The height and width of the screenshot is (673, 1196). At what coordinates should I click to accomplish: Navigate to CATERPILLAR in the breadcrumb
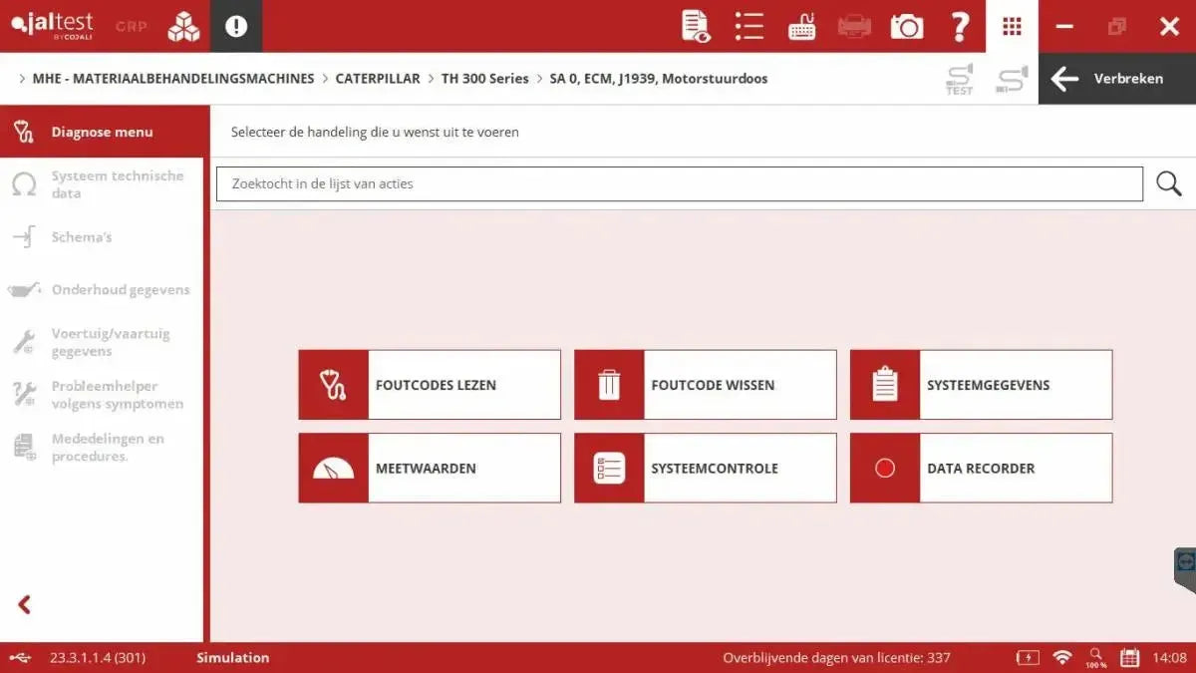[378, 78]
